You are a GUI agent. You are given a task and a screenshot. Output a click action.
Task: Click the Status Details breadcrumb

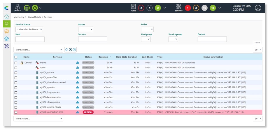pos(35,17)
